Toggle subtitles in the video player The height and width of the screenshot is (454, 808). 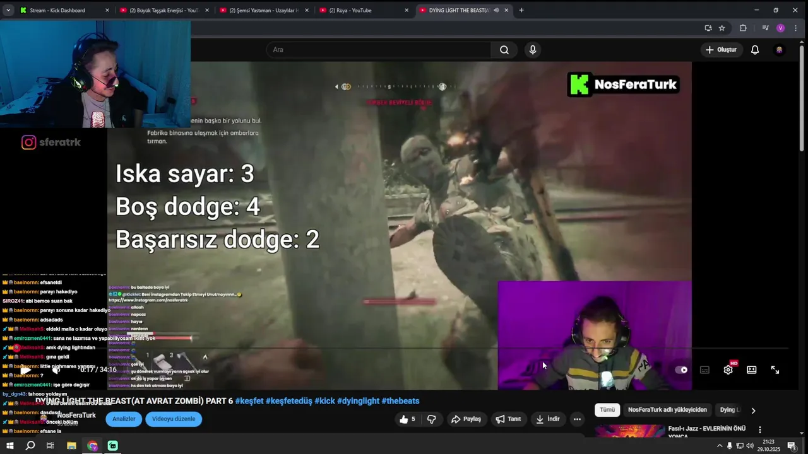coord(704,370)
